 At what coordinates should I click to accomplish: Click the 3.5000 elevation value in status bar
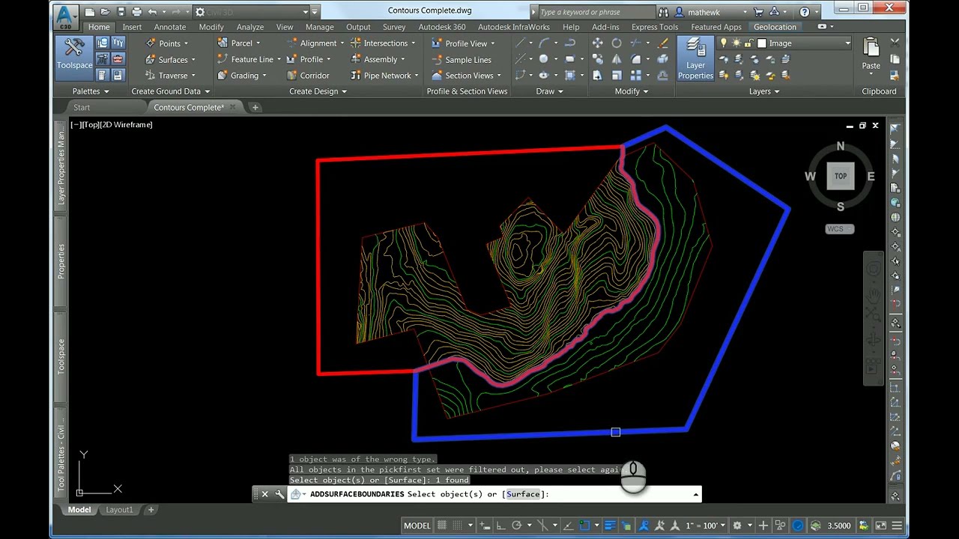click(x=839, y=526)
